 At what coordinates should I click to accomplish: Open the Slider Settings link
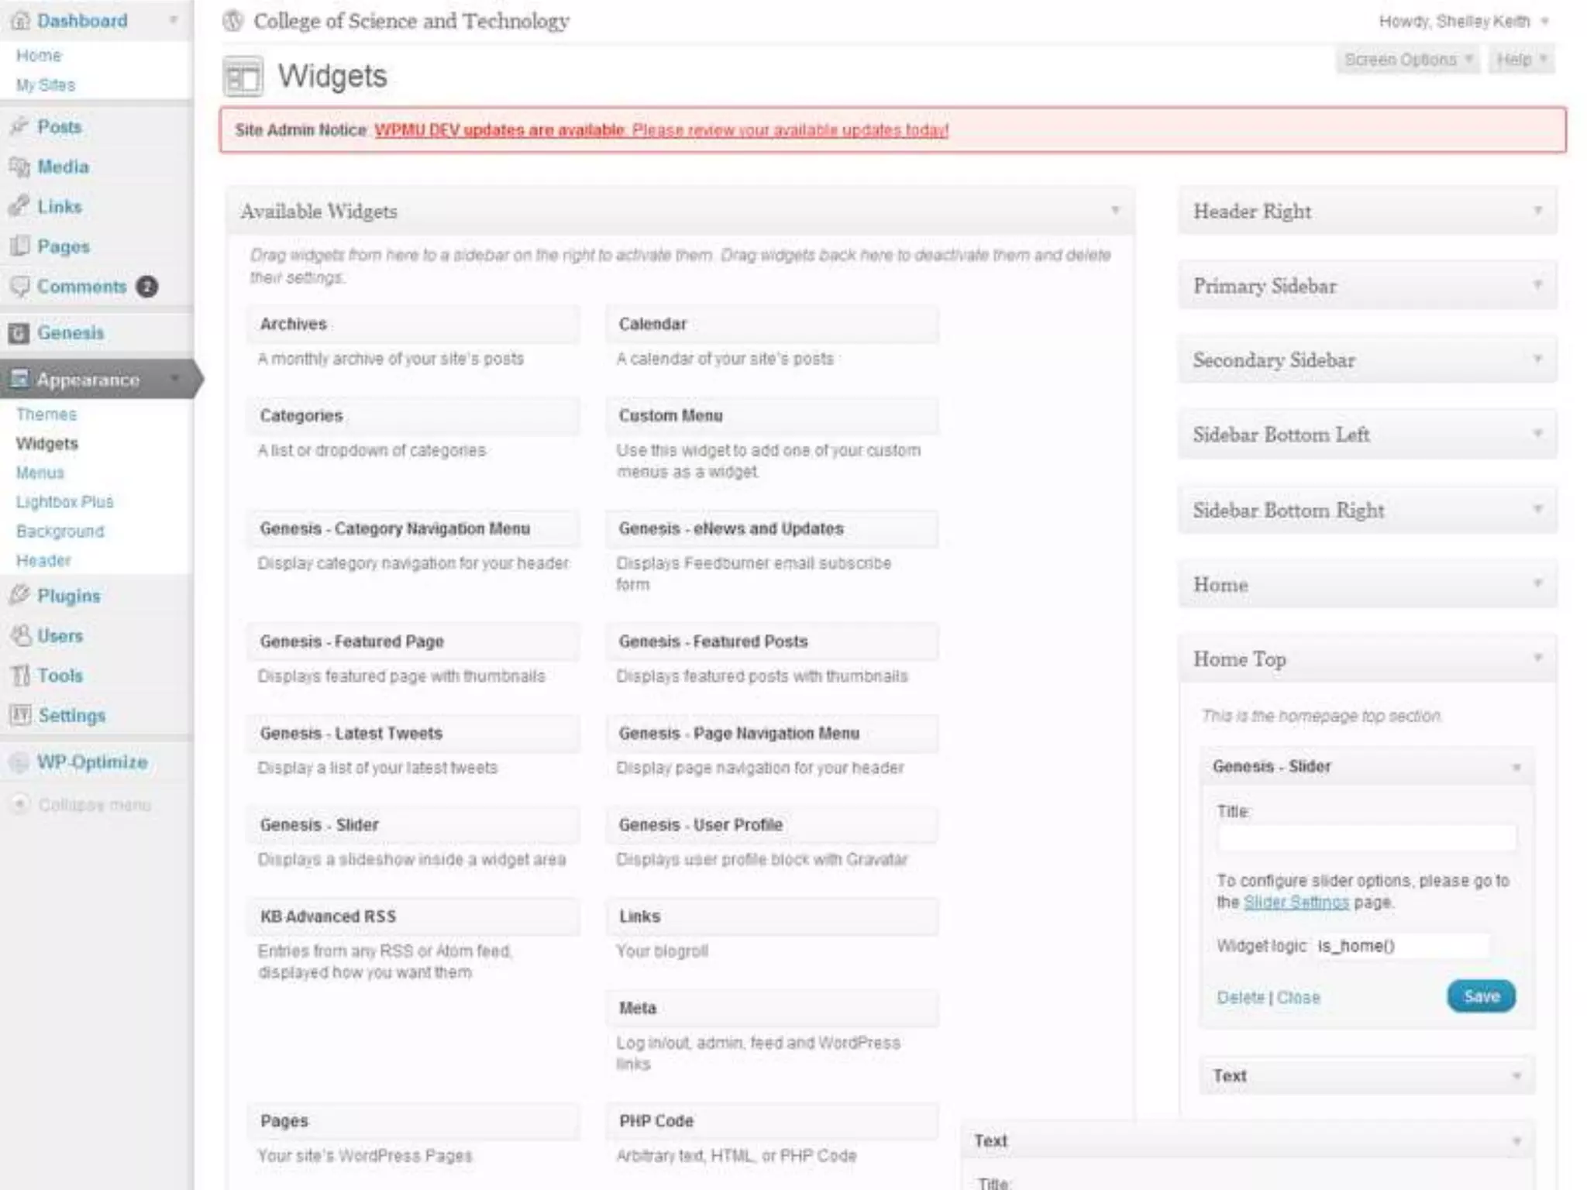click(x=1296, y=903)
